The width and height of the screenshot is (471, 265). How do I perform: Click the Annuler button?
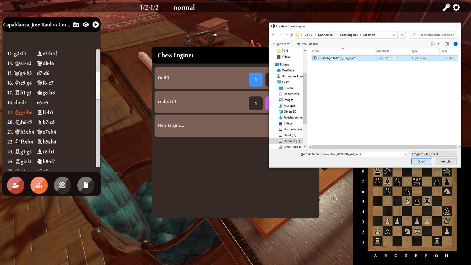pyautogui.click(x=446, y=161)
